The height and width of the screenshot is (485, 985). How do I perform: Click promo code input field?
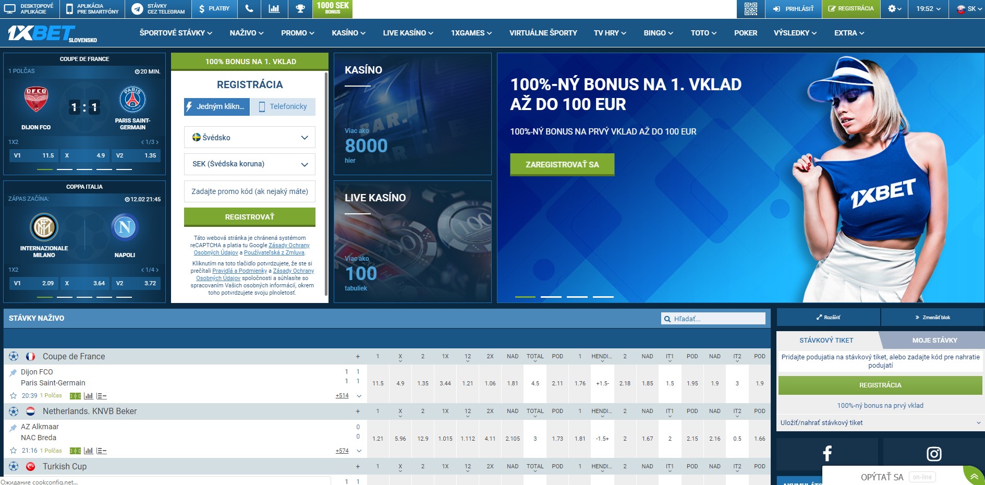click(250, 191)
